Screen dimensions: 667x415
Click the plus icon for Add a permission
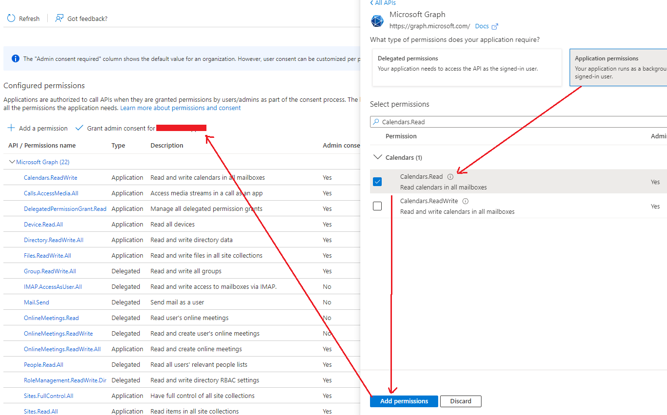[x=11, y=128]
